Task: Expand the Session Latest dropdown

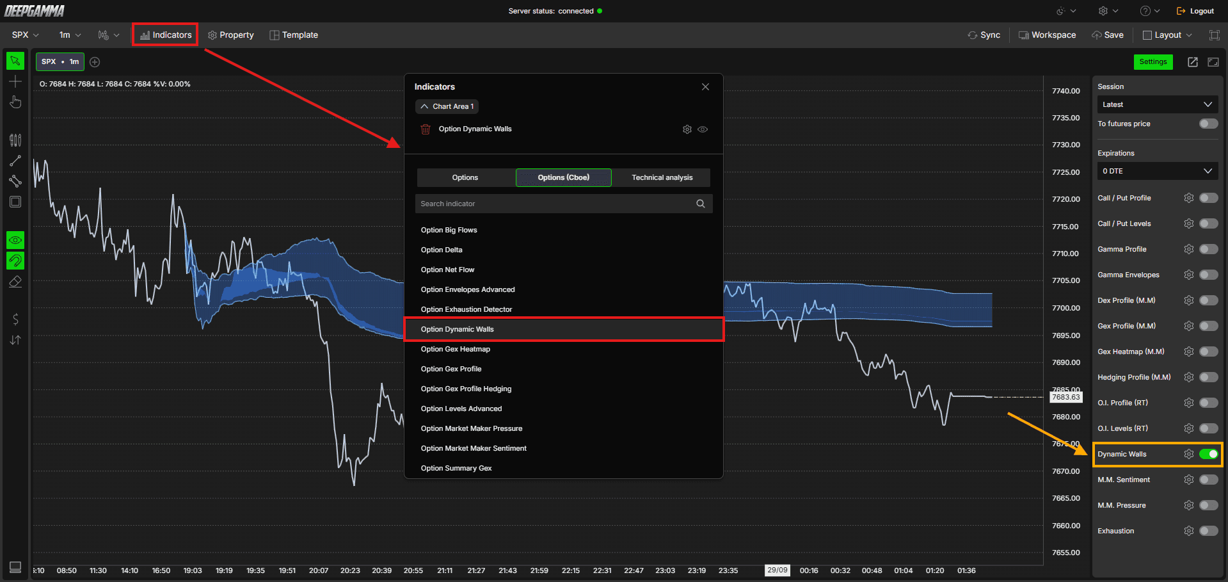Action: pyautogui.click(x=1158, y=104)
